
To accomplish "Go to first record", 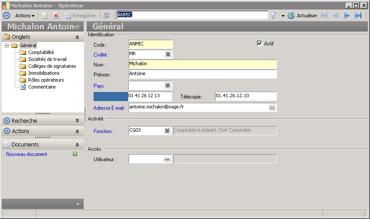I will coord(325,16).
